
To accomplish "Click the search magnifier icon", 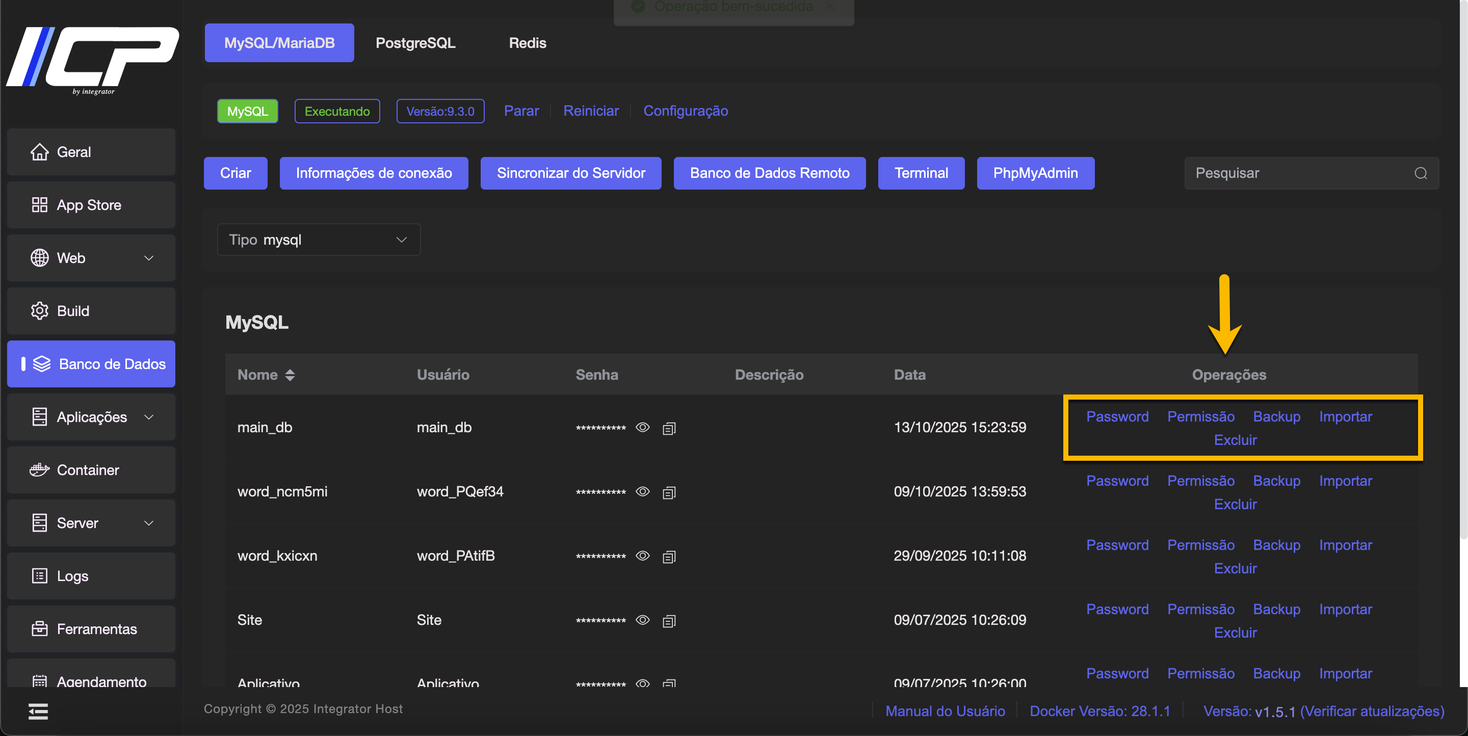I will coord(1420,173).
